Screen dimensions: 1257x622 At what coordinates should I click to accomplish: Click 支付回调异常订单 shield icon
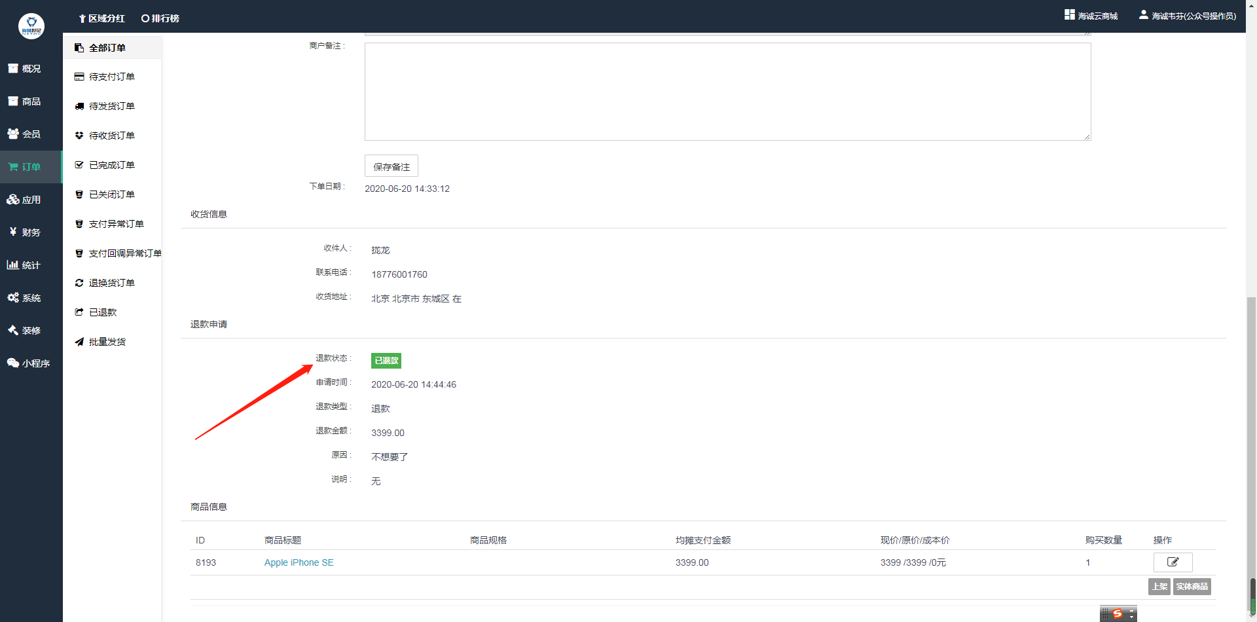[x=79, y=253]
